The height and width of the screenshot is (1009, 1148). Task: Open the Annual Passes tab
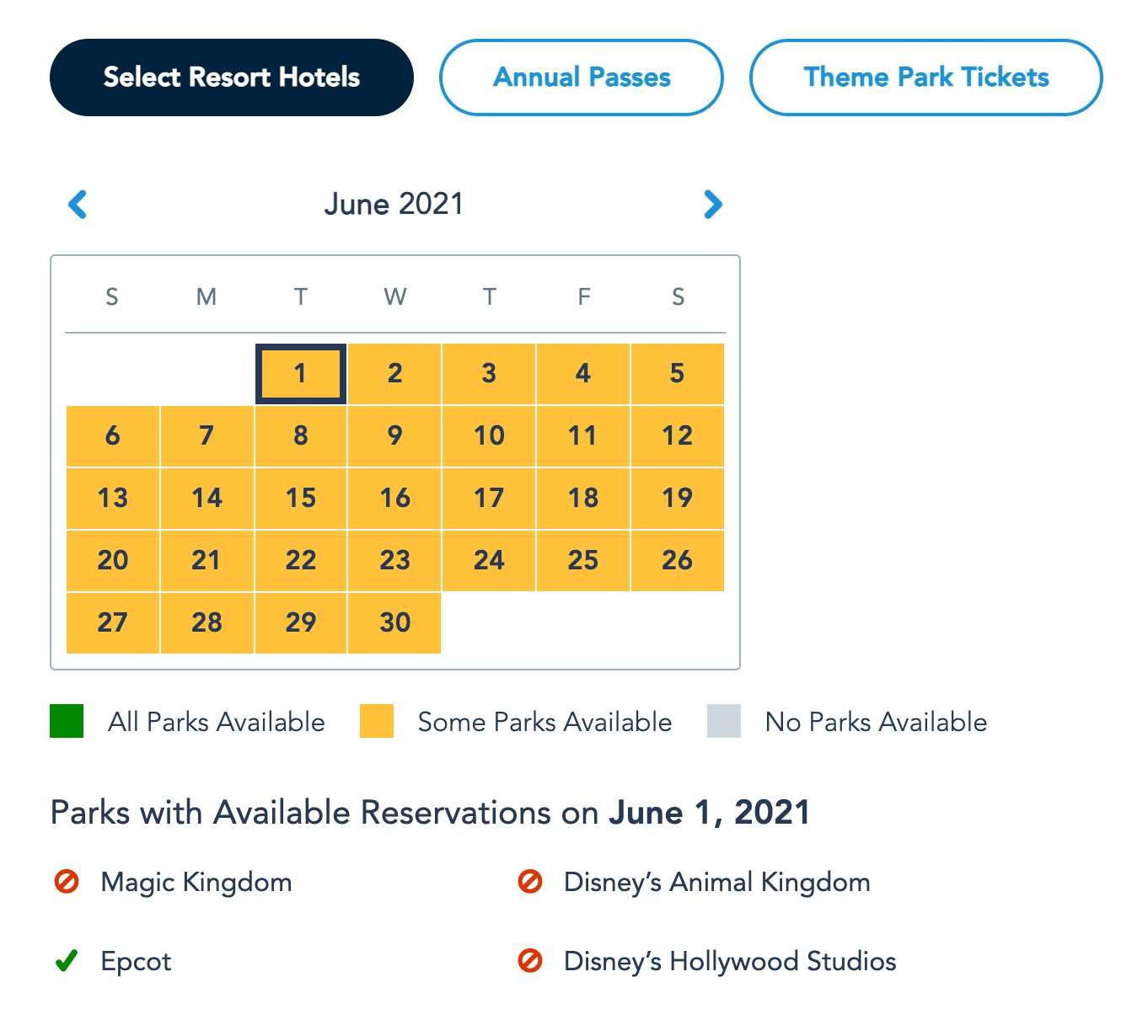(x=582, y=77)
